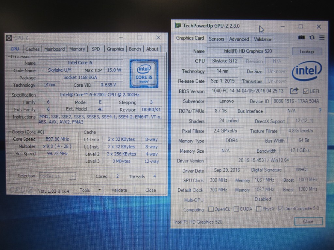
Task: Click the Lookup button
Action: pyautogui.click(x=307, y=51)
